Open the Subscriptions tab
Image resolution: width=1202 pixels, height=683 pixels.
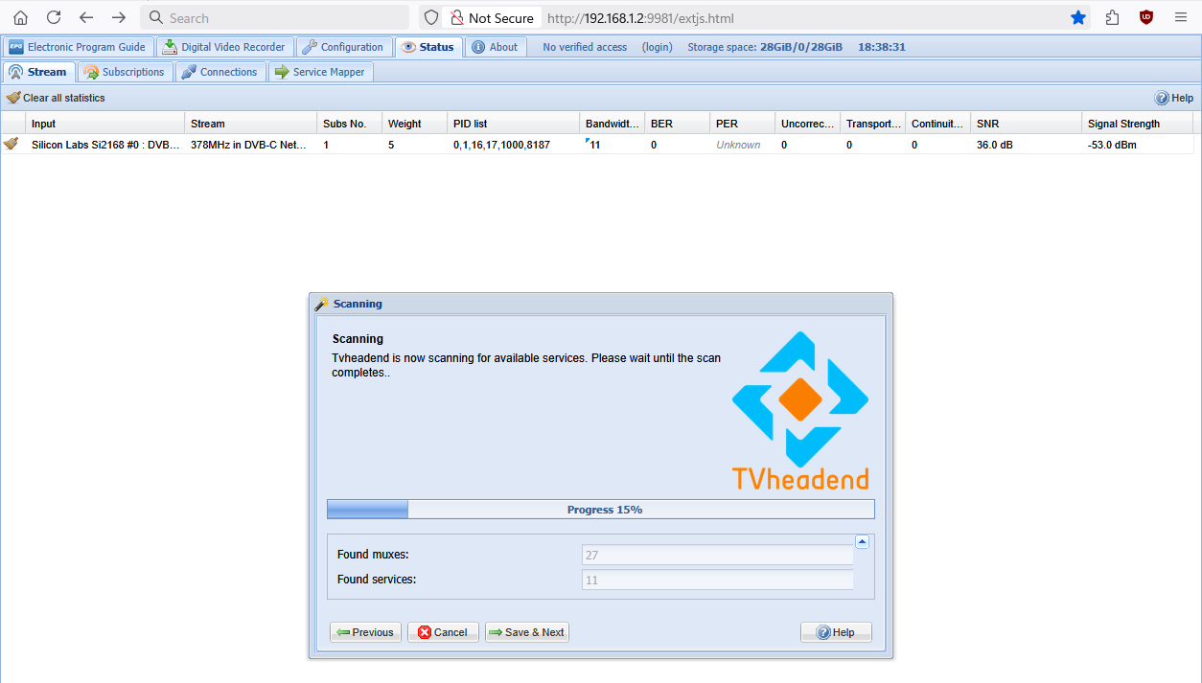click(125, 72)
